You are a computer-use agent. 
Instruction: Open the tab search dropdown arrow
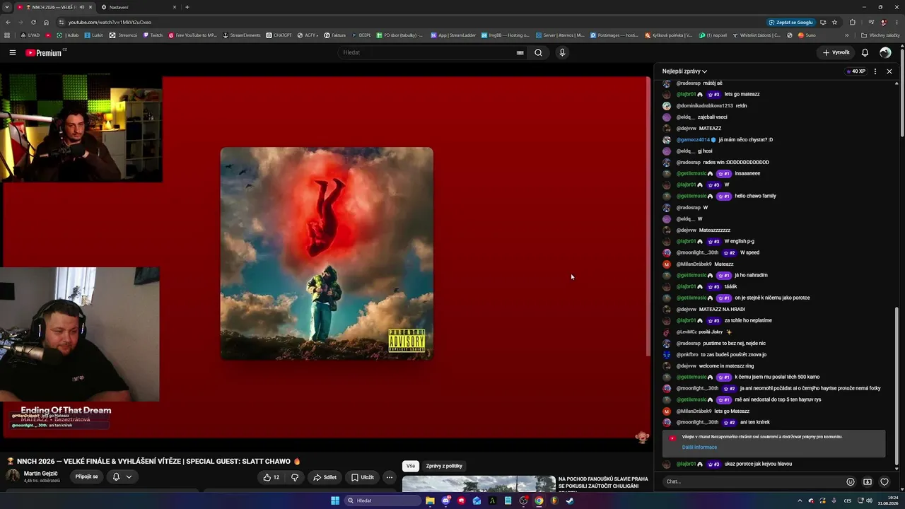[8, 7]
